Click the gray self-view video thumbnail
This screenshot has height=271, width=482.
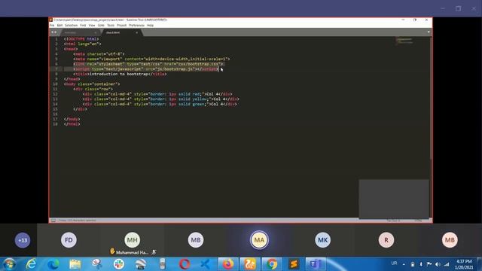coord(394,199)
